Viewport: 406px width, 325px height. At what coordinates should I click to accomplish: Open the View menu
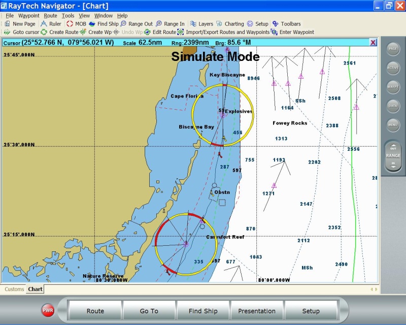pyautogui.click(x=84, y=16)
